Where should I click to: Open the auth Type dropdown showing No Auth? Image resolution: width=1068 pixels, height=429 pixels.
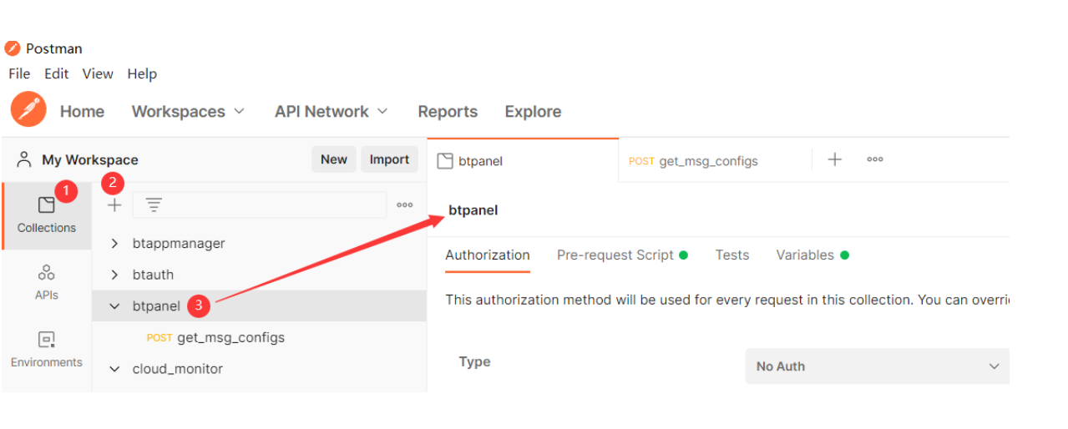tap(877, 366)
